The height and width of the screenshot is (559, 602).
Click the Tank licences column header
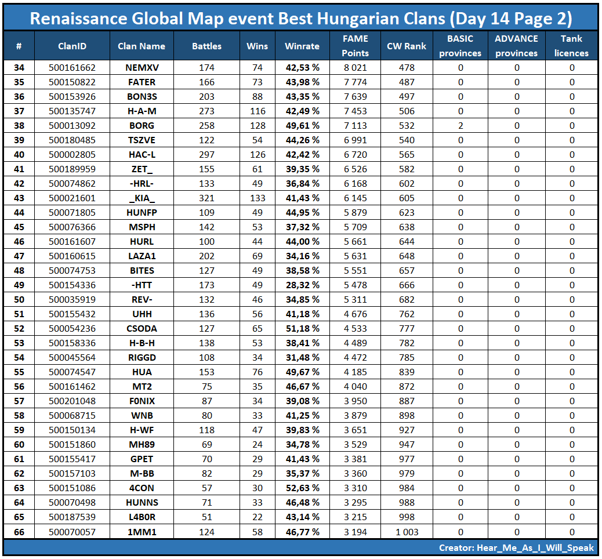pos(571,46)
